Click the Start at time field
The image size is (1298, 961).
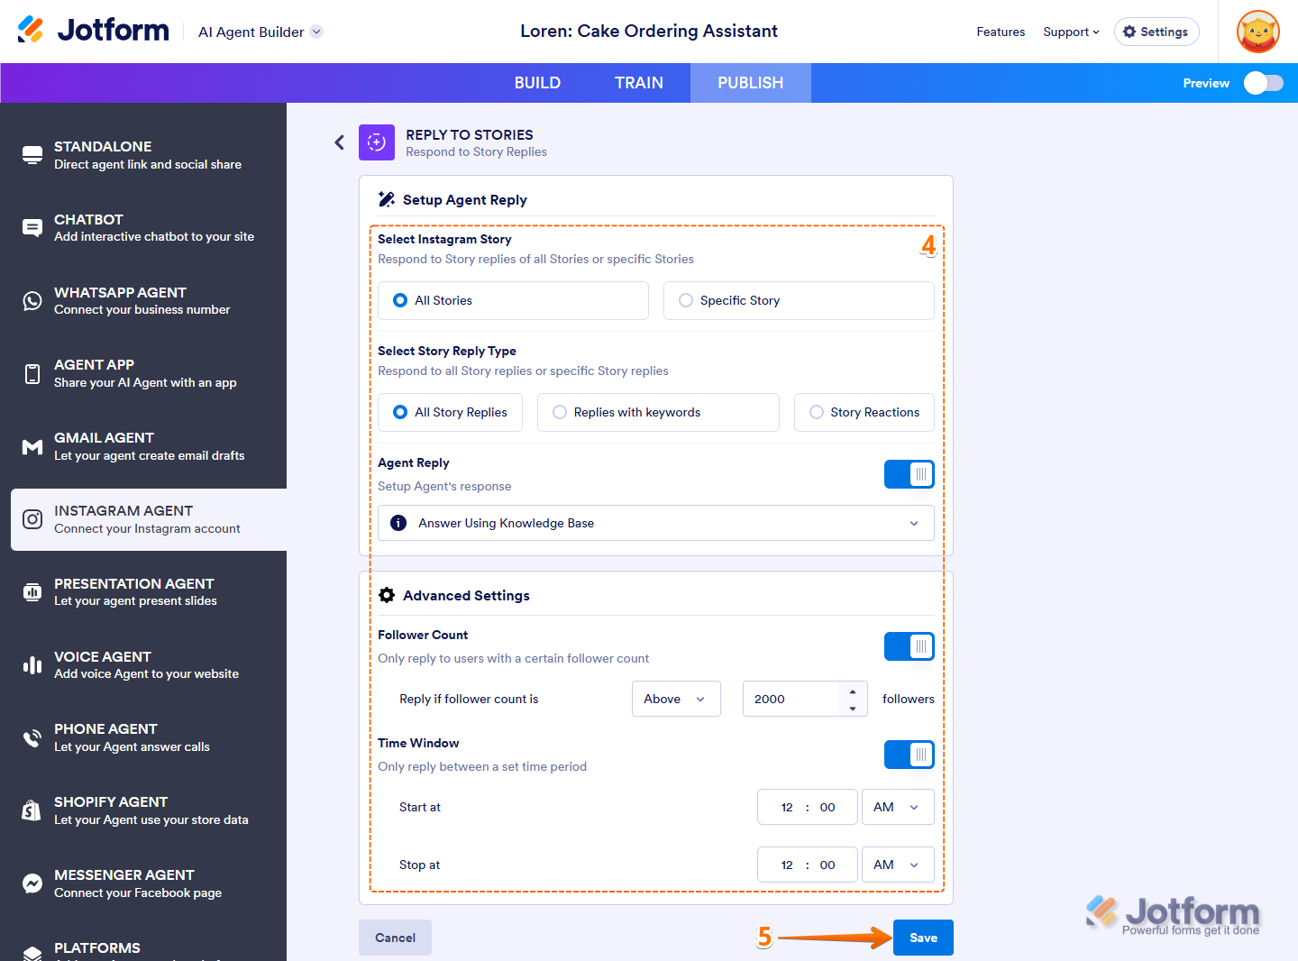pos(808,807)
